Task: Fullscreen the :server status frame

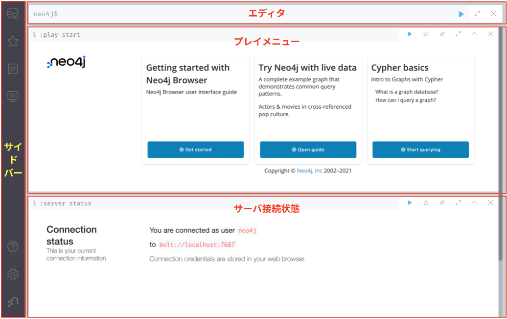Action: tap(458, 203)
